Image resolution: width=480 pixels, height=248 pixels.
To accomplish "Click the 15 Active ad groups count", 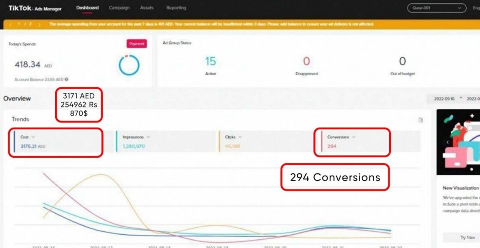I will tap(210, 62).
